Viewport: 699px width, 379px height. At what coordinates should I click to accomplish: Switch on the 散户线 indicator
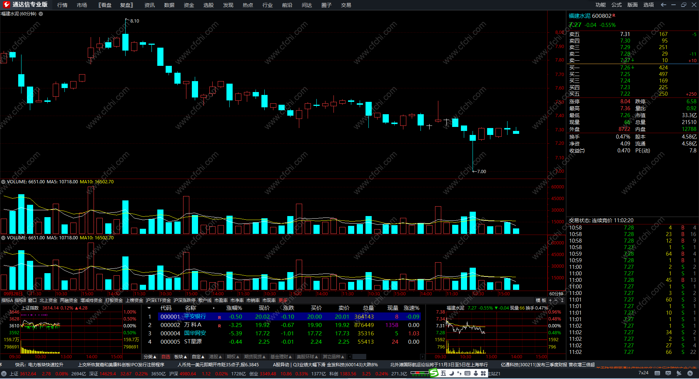[x=205, y=300]
